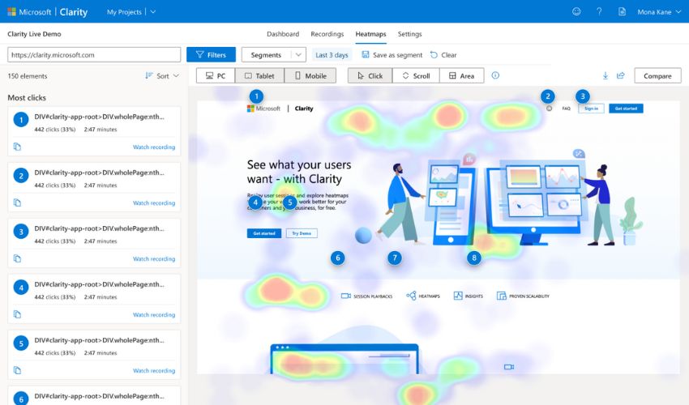Click Insights feature icon in preview
Viewport: 689px width, 405px height.
[458, 296]
